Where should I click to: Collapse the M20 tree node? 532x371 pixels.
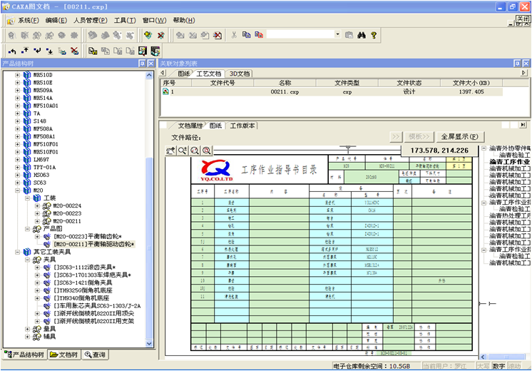[x=17, y=190]
